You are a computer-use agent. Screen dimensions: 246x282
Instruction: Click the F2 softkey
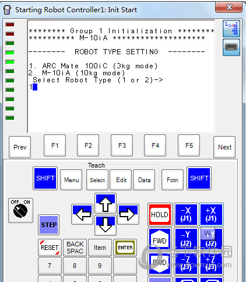pos(88,145)
